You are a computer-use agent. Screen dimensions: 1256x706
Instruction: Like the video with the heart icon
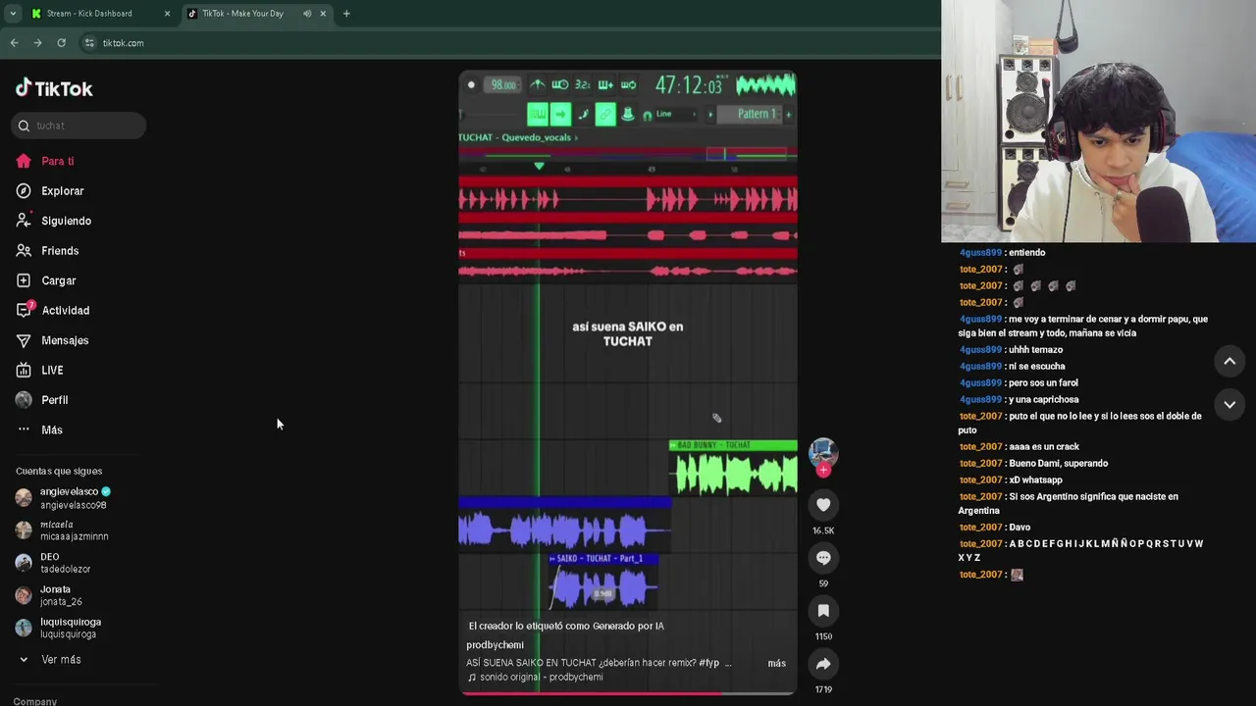point(823,505)
